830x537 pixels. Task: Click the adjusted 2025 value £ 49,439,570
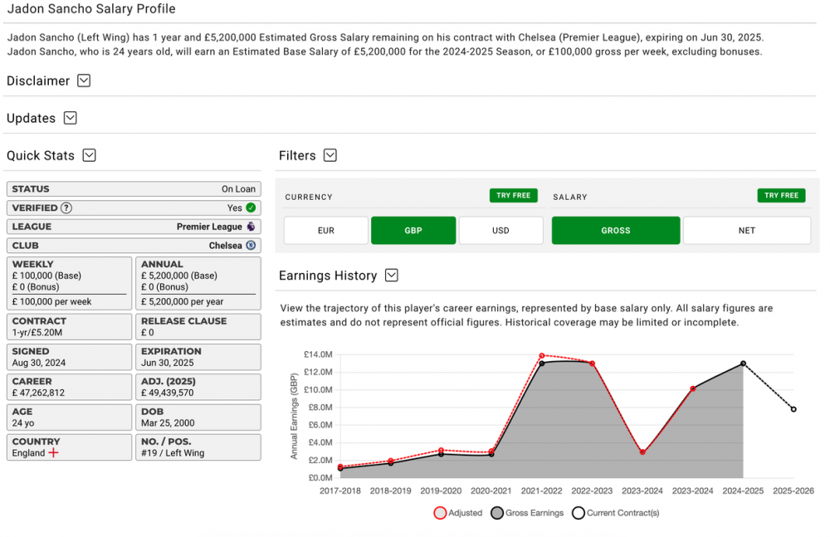(168, 393)
